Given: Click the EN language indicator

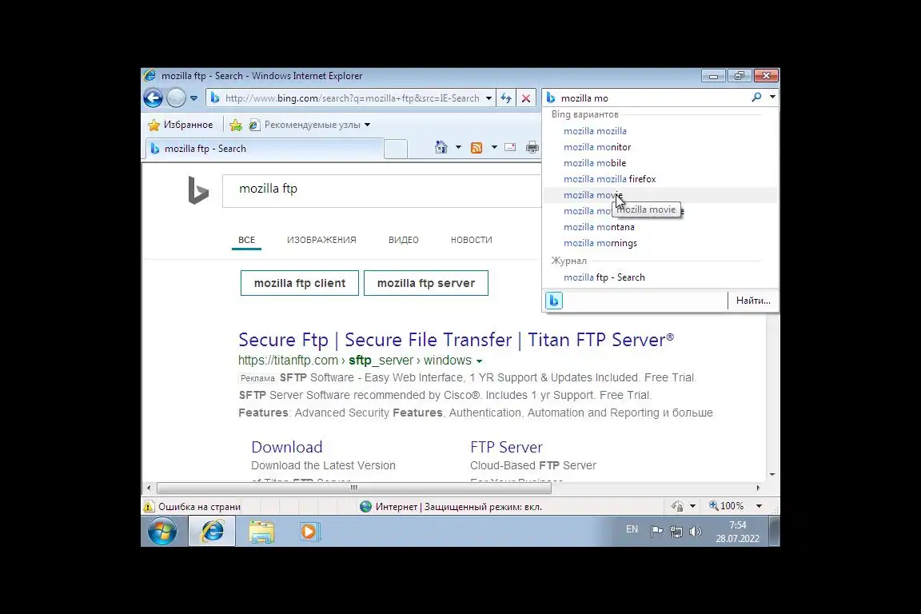Looking at the screenshot, I should click(x=632, y=529).
